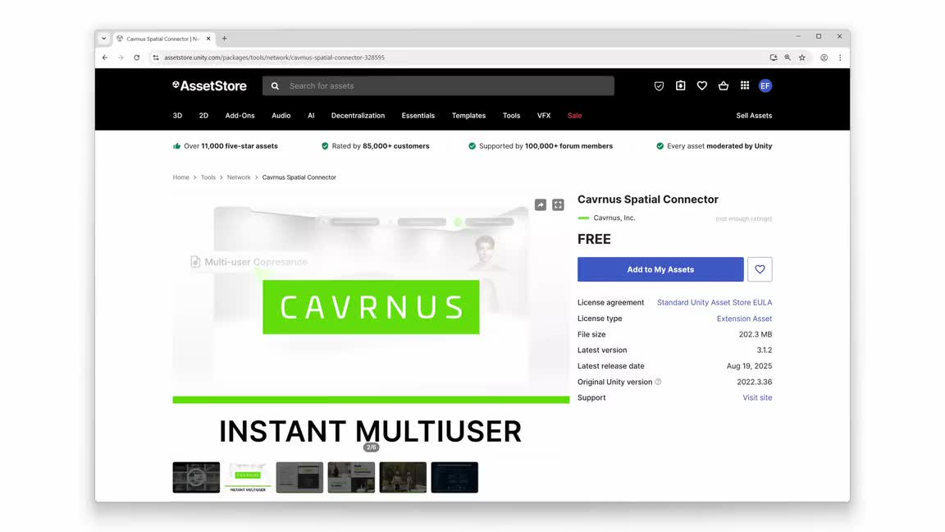
Task: Add asset to favorites with heart button
Action: 760,269
